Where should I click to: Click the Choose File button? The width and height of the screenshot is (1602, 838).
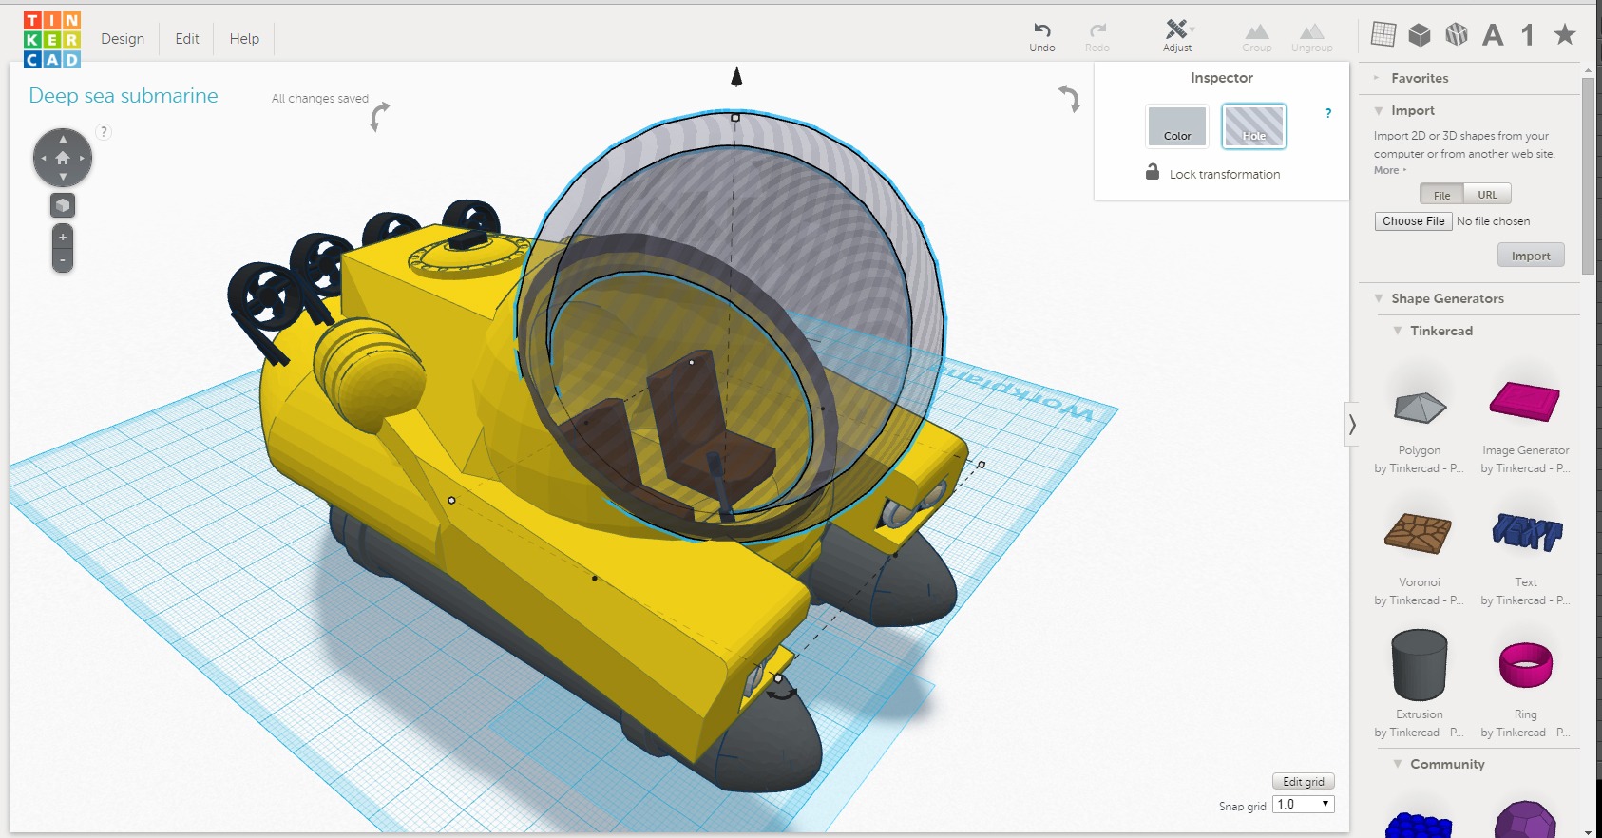pos(1413,221)
